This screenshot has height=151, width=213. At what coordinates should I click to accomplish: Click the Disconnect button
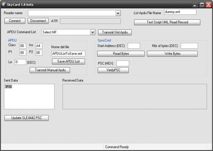(38, 21)
